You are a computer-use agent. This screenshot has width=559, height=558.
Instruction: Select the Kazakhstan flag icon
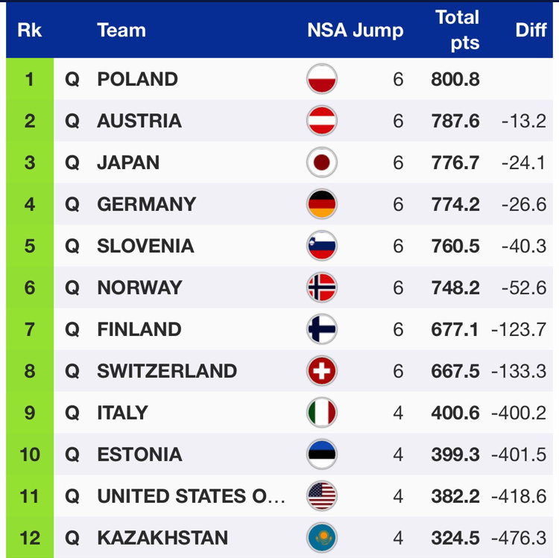click(322, 538)
